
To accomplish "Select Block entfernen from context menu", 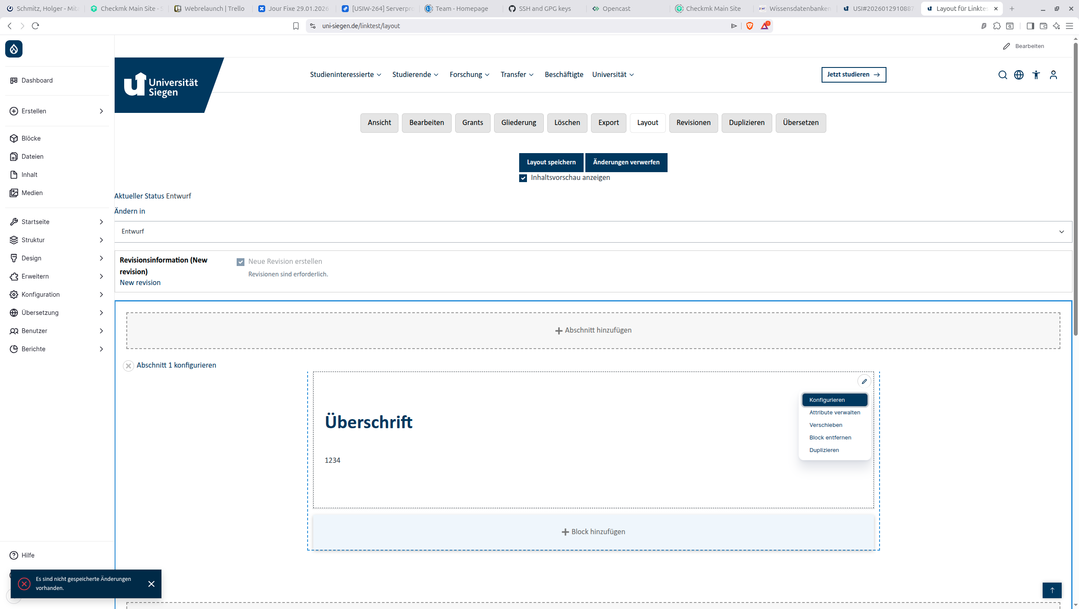I will [x=830, y=438].
